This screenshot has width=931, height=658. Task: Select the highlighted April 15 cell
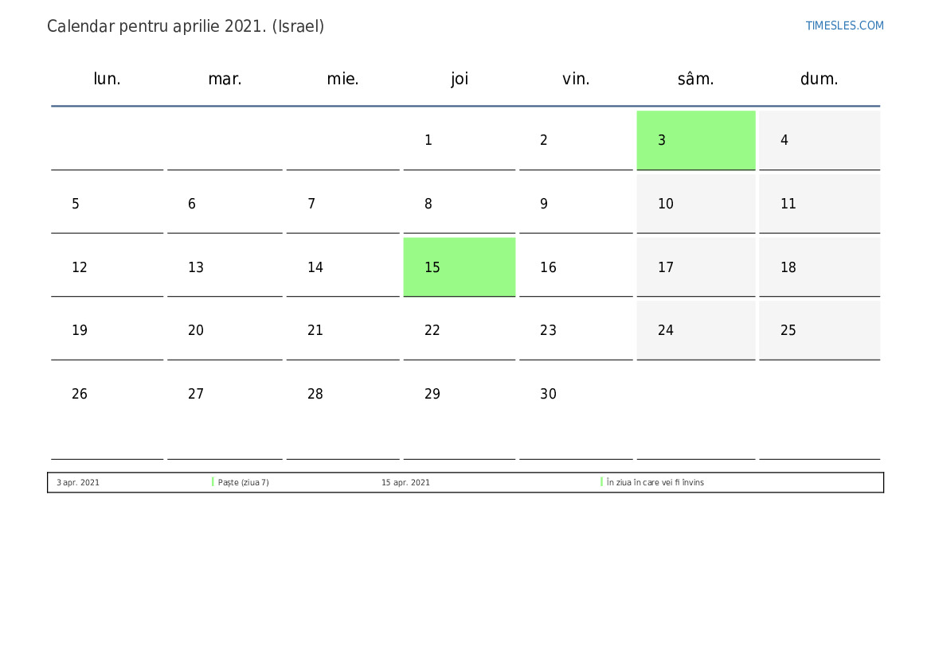coord(459,267)
